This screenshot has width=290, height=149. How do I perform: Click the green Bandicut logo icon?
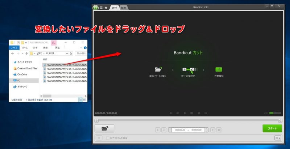pyautogui.click(x=95, y=8)
